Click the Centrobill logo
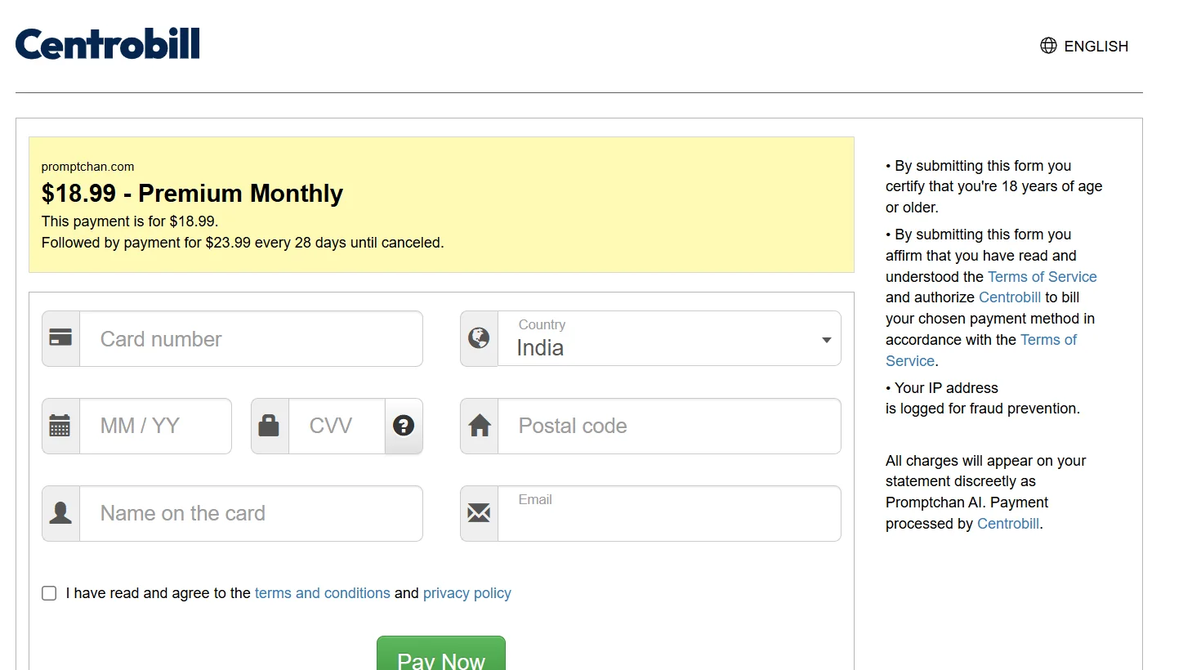The width and height of the screenshot is (1201, 670). pos(108,44)
